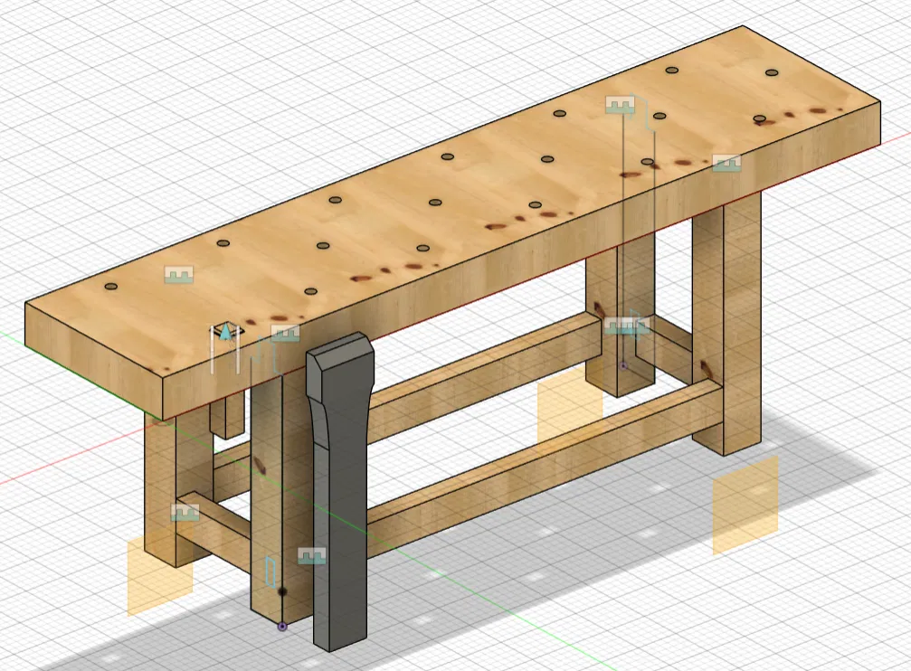Select the dog hole at the benchtop's far right corner
Viewport: 911px width, 671px height.
coord(772,72)
